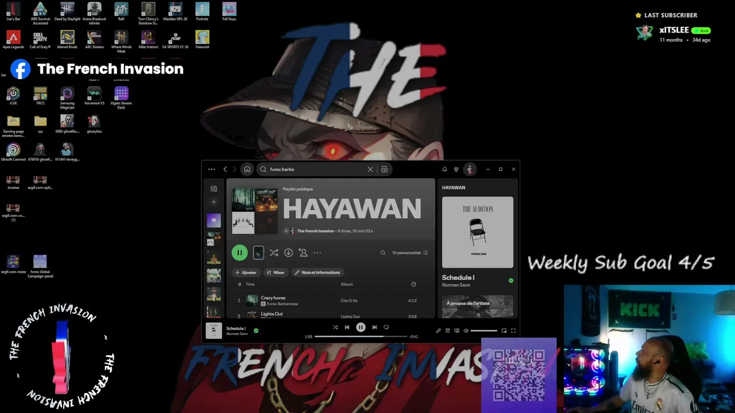Open the Fortnite desktop shortcut
735x413 pixels.
[x=202, y=11]
